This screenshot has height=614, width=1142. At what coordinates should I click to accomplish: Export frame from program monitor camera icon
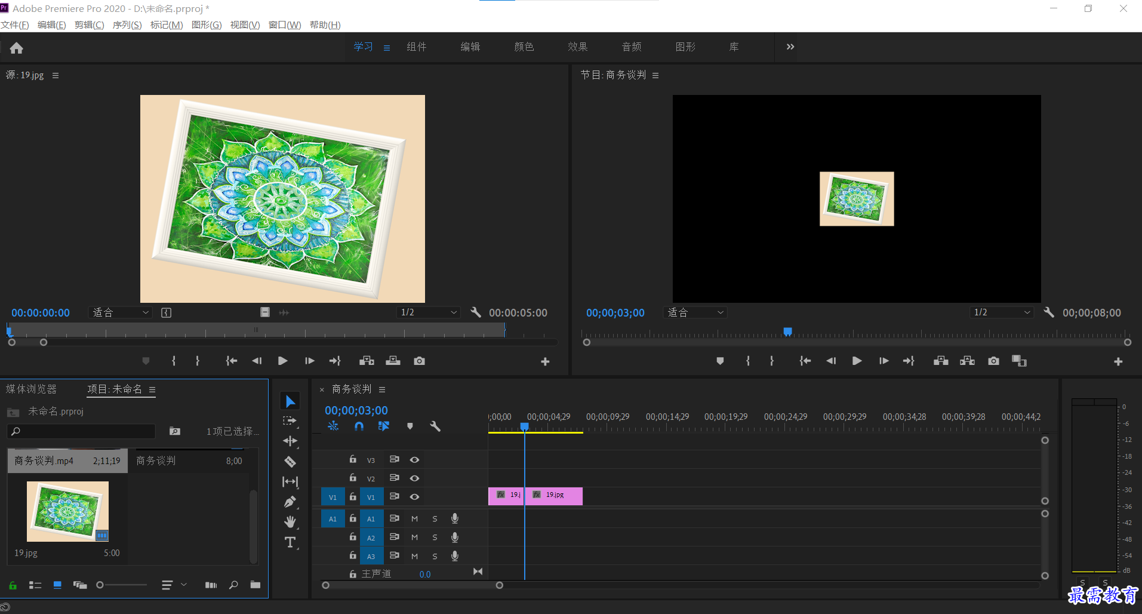click(993, 361)
